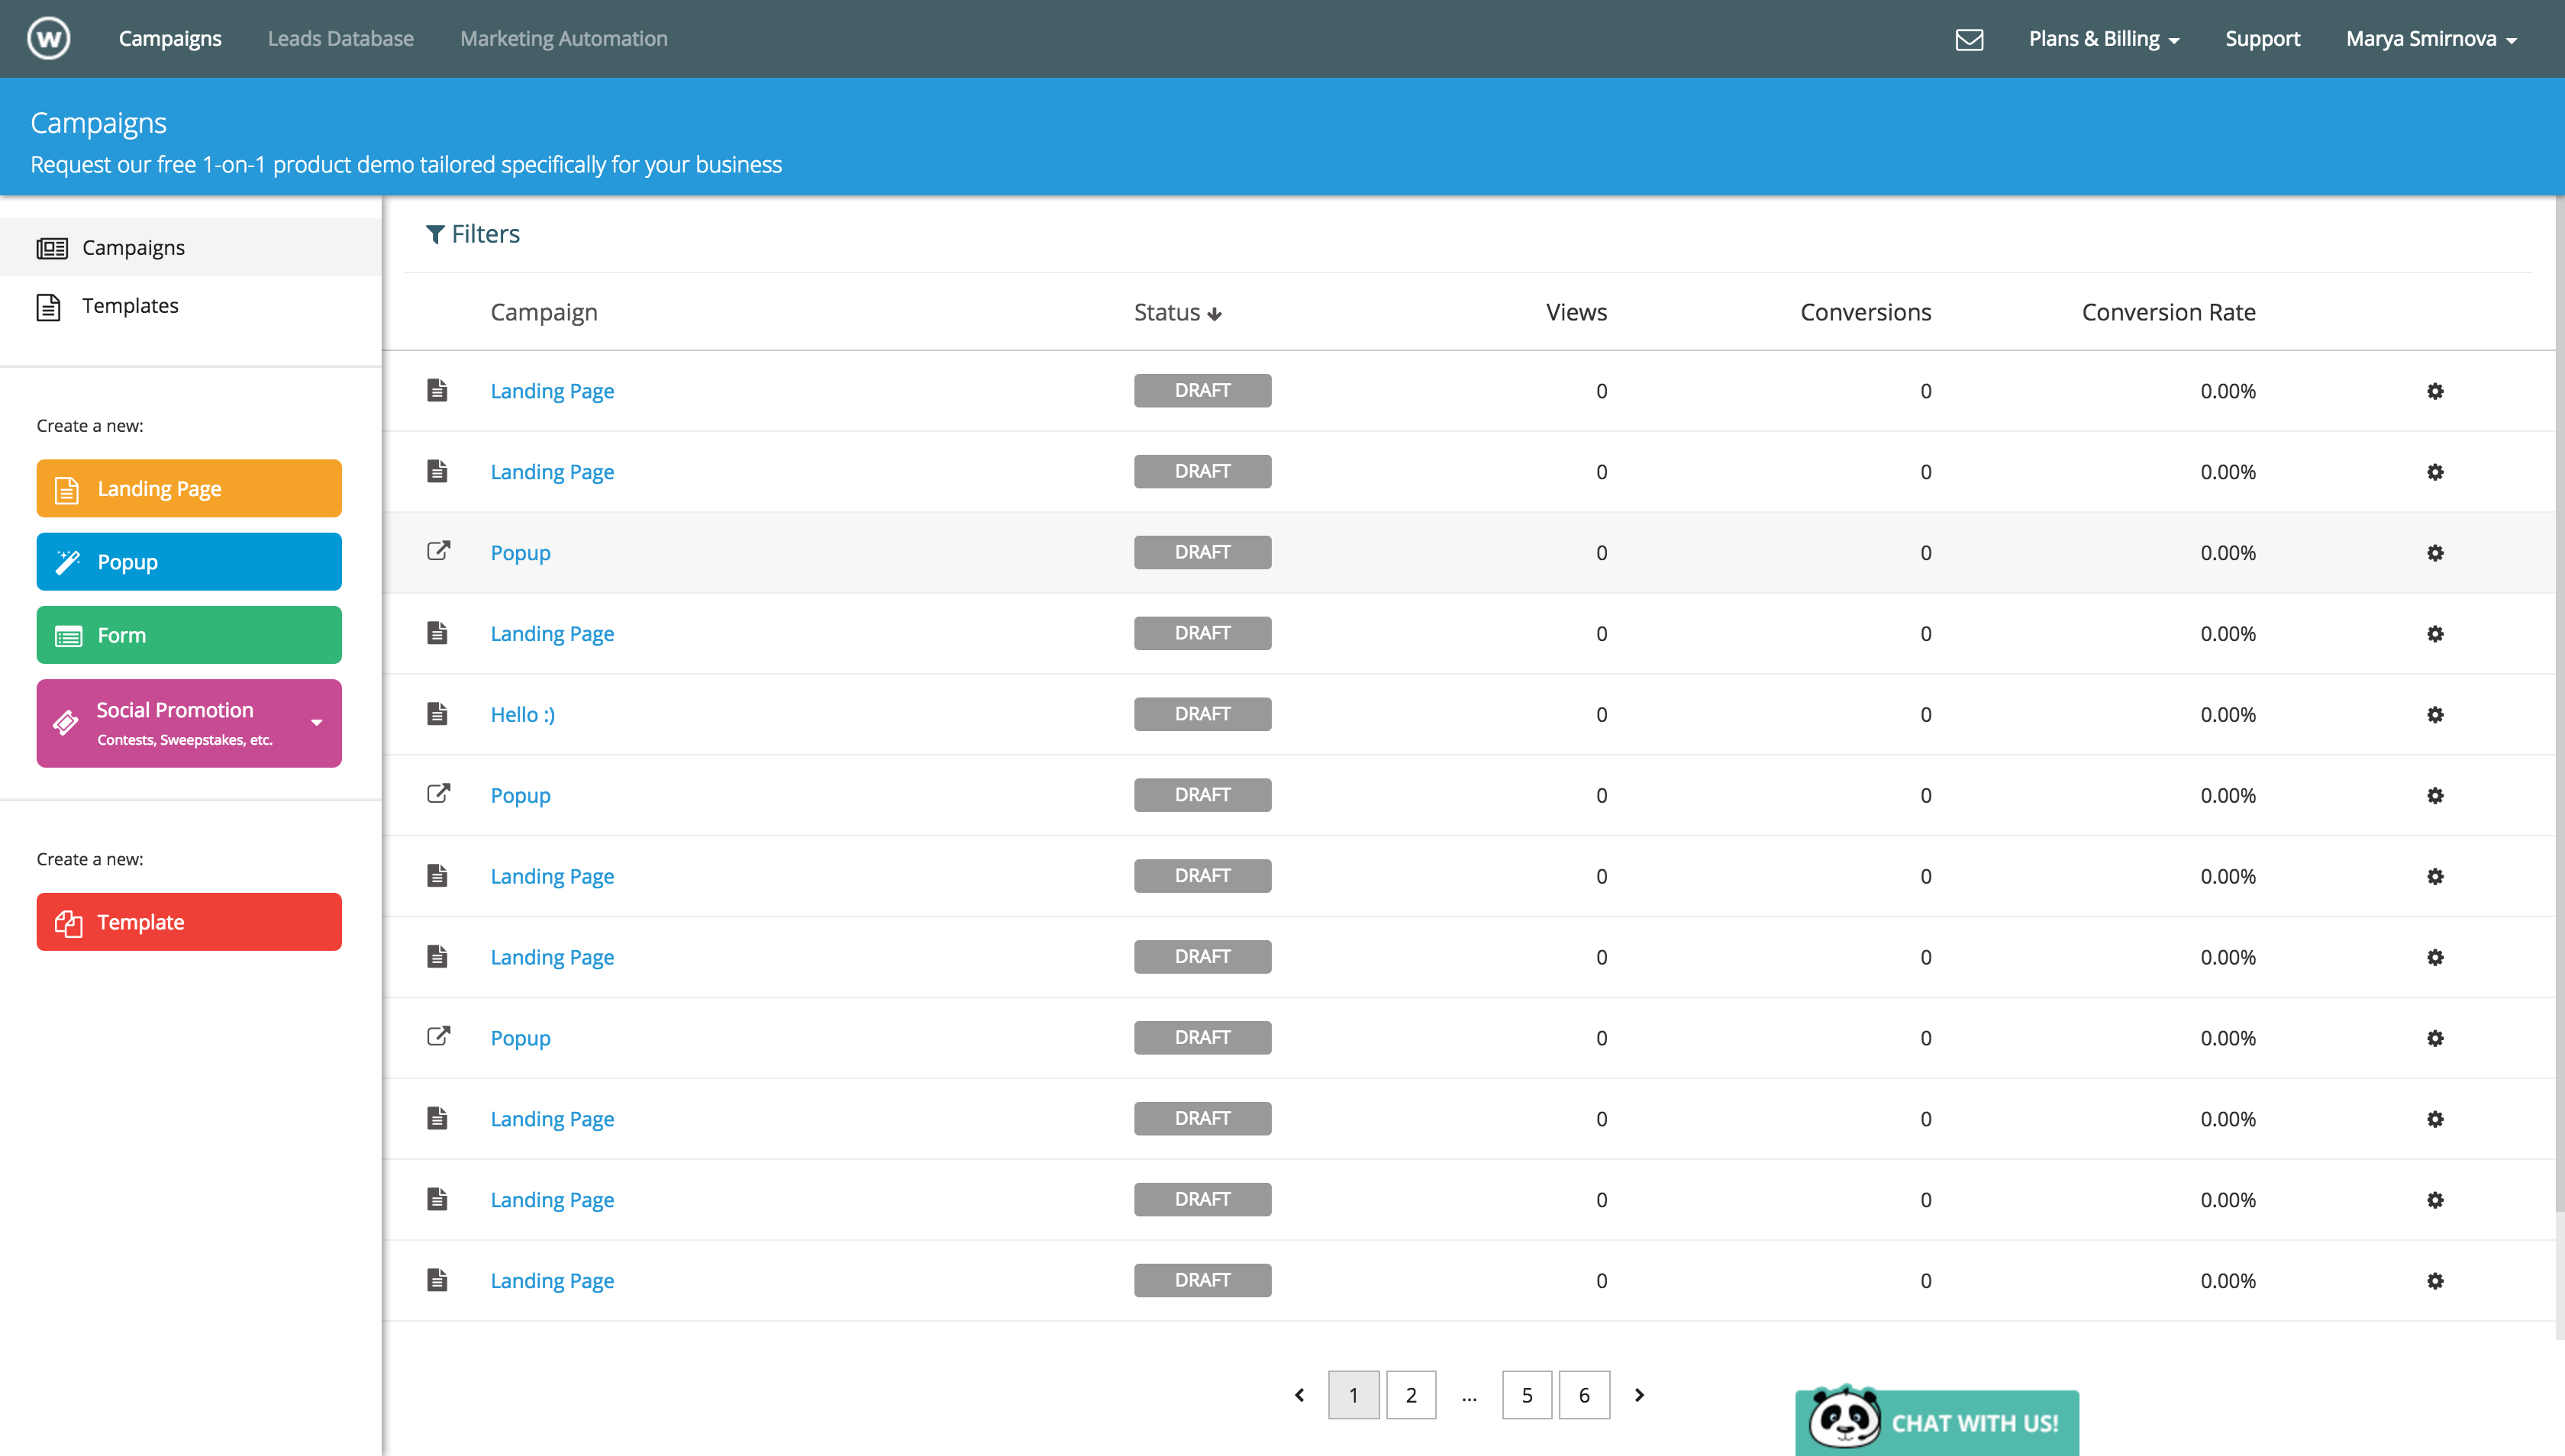Select Campaigns in the sidebar
This screenshot has width=2565, height=1456.
(190, 248)
